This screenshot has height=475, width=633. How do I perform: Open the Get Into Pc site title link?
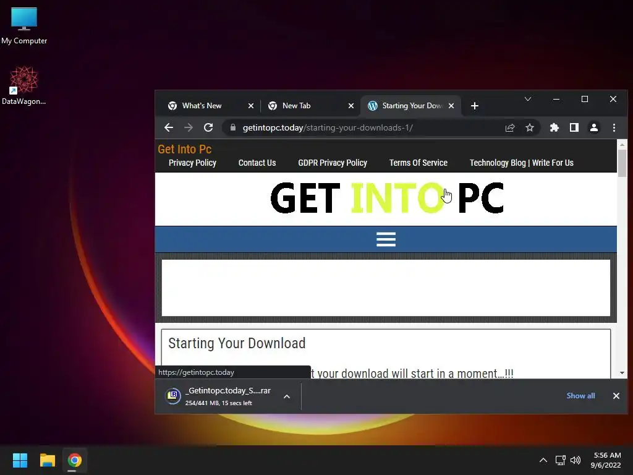[184, 149]
